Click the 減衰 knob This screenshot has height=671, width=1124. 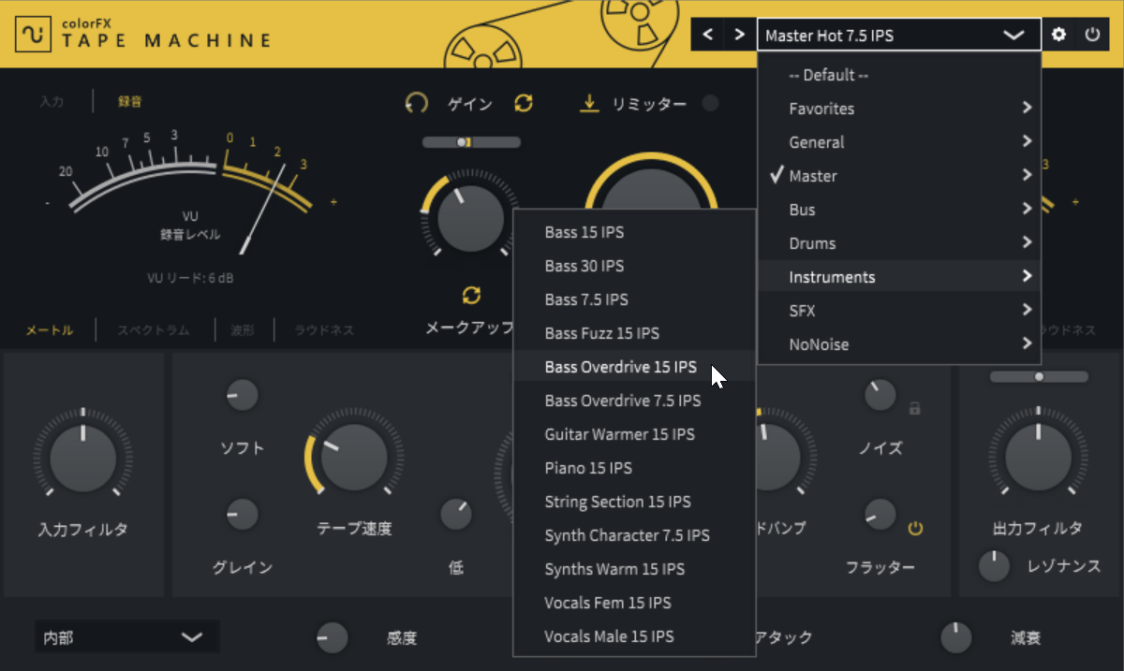[x=955, y=637]
